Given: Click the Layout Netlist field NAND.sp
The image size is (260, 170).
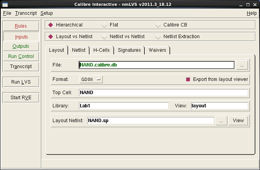Looking at the screenshot, I should (150, 121).
